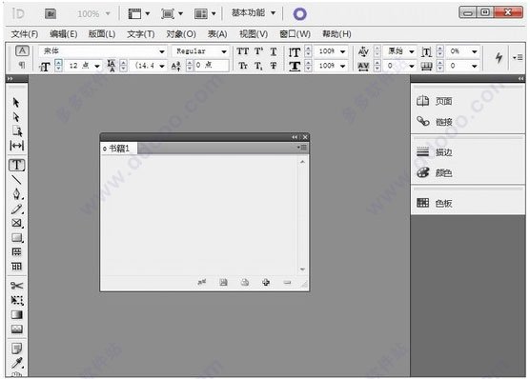
Task: Open Adobe Bridge with the Br icon
Action: [51, 14]
